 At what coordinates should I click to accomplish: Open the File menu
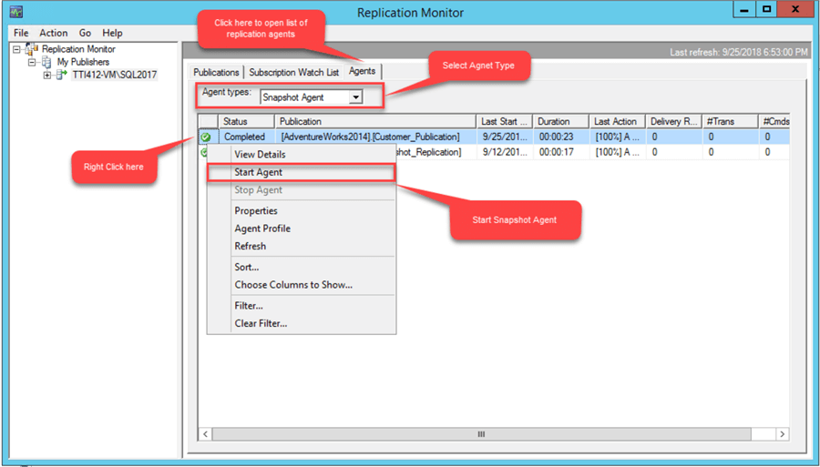[x=21, y=33]
